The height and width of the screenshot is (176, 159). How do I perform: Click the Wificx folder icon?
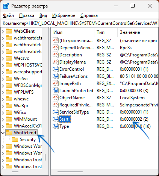point(9,112)
